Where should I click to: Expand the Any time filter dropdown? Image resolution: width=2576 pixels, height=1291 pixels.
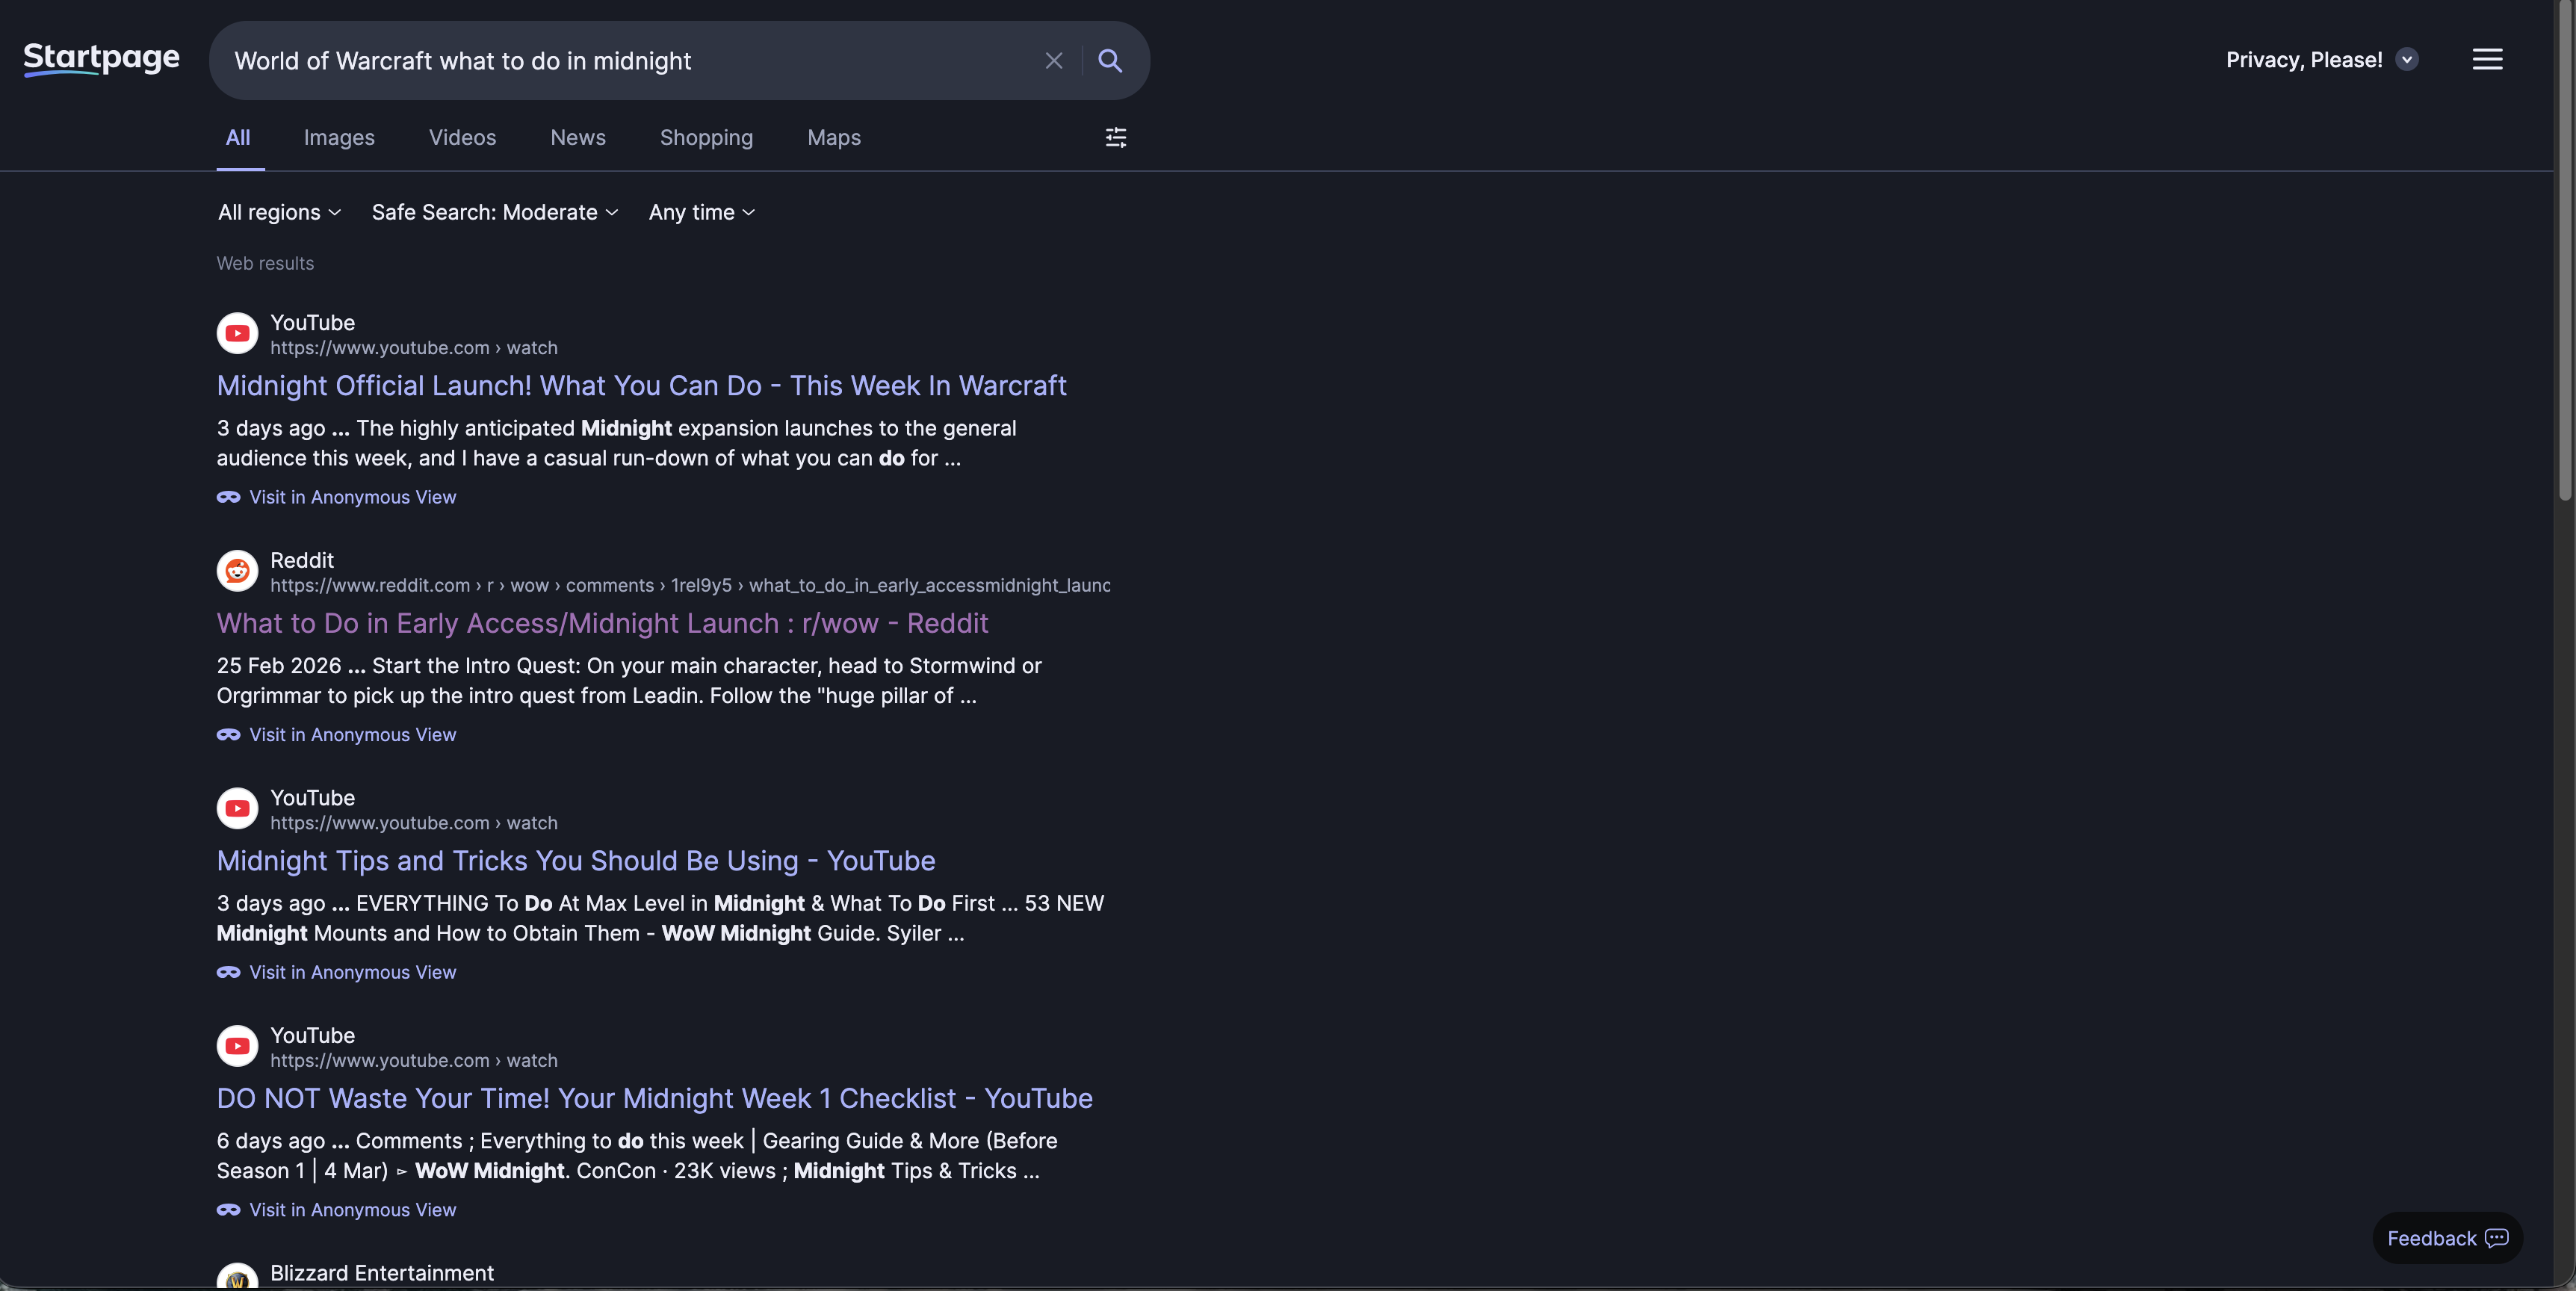pyautogui.click(x=702, y=212)
